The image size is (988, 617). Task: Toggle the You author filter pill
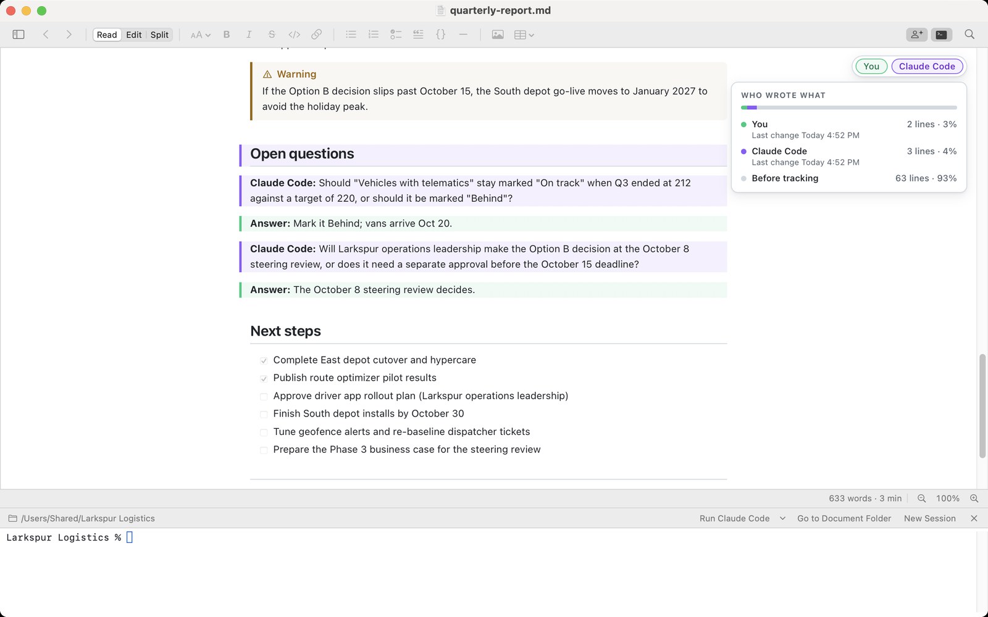871,66
